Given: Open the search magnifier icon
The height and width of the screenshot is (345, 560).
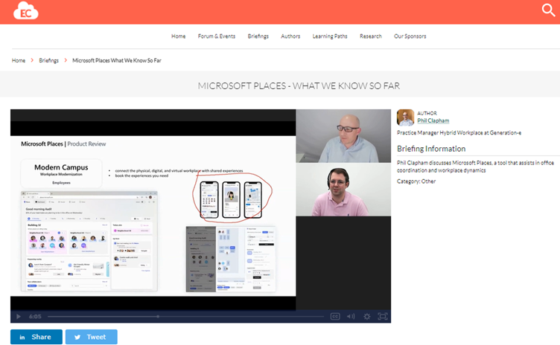Looking at the screenshot, I should click(548, 10).
